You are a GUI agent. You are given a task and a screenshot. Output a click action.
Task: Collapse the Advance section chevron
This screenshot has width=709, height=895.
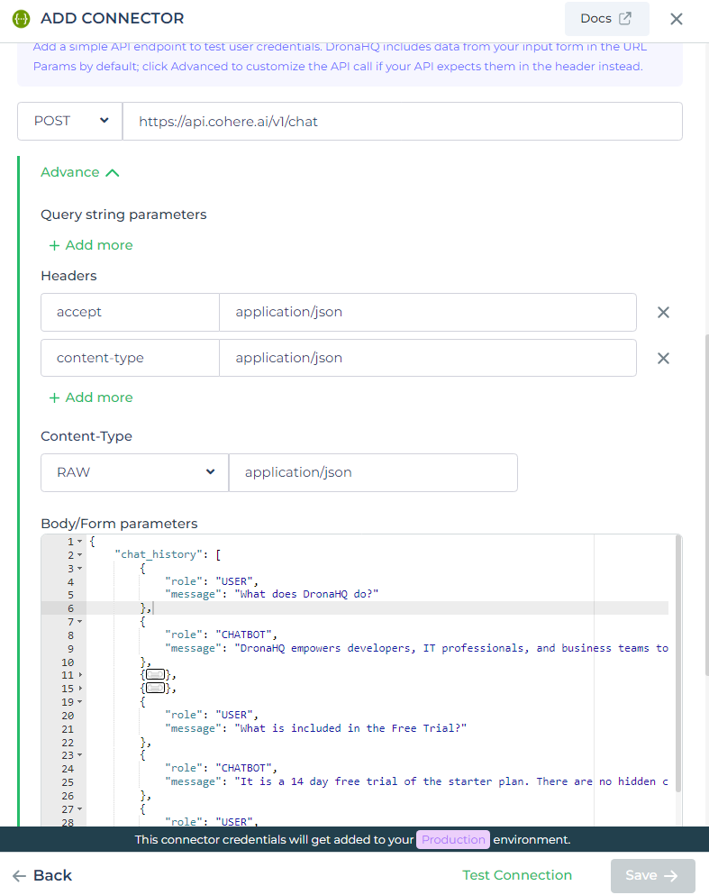tap(112, 170)
